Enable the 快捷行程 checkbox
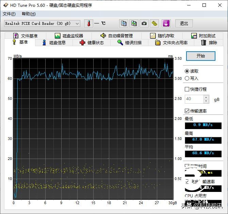This screenshot has width=228, height=214. [187, 89]
